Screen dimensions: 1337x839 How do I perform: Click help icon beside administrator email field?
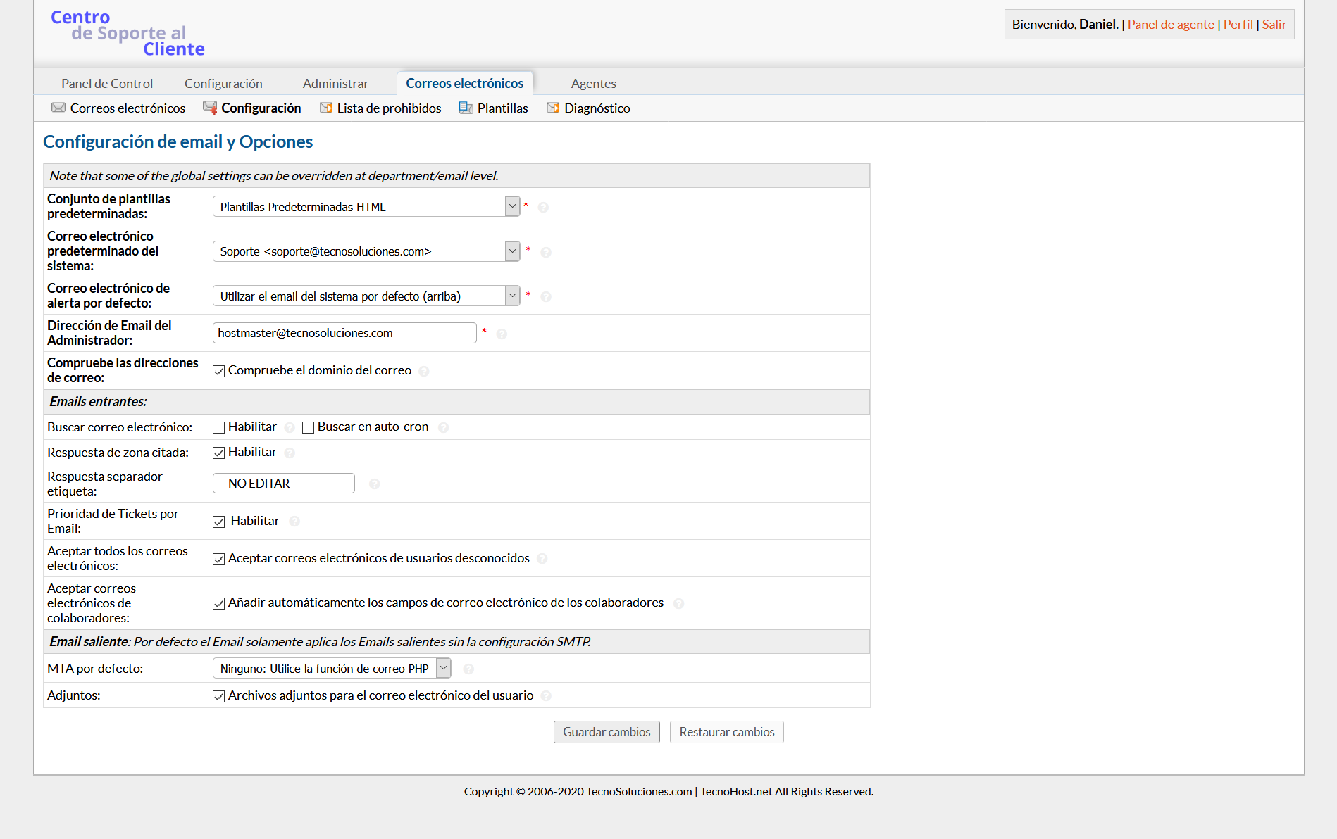502,334
